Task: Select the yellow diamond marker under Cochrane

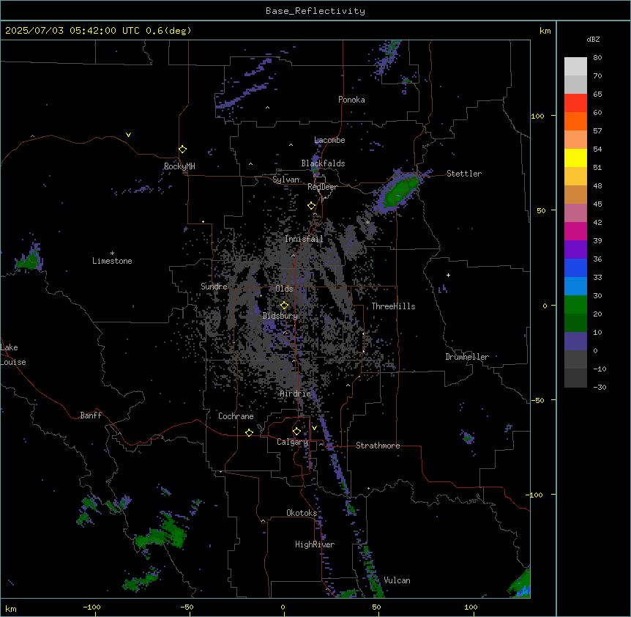Action: point(249,432)
